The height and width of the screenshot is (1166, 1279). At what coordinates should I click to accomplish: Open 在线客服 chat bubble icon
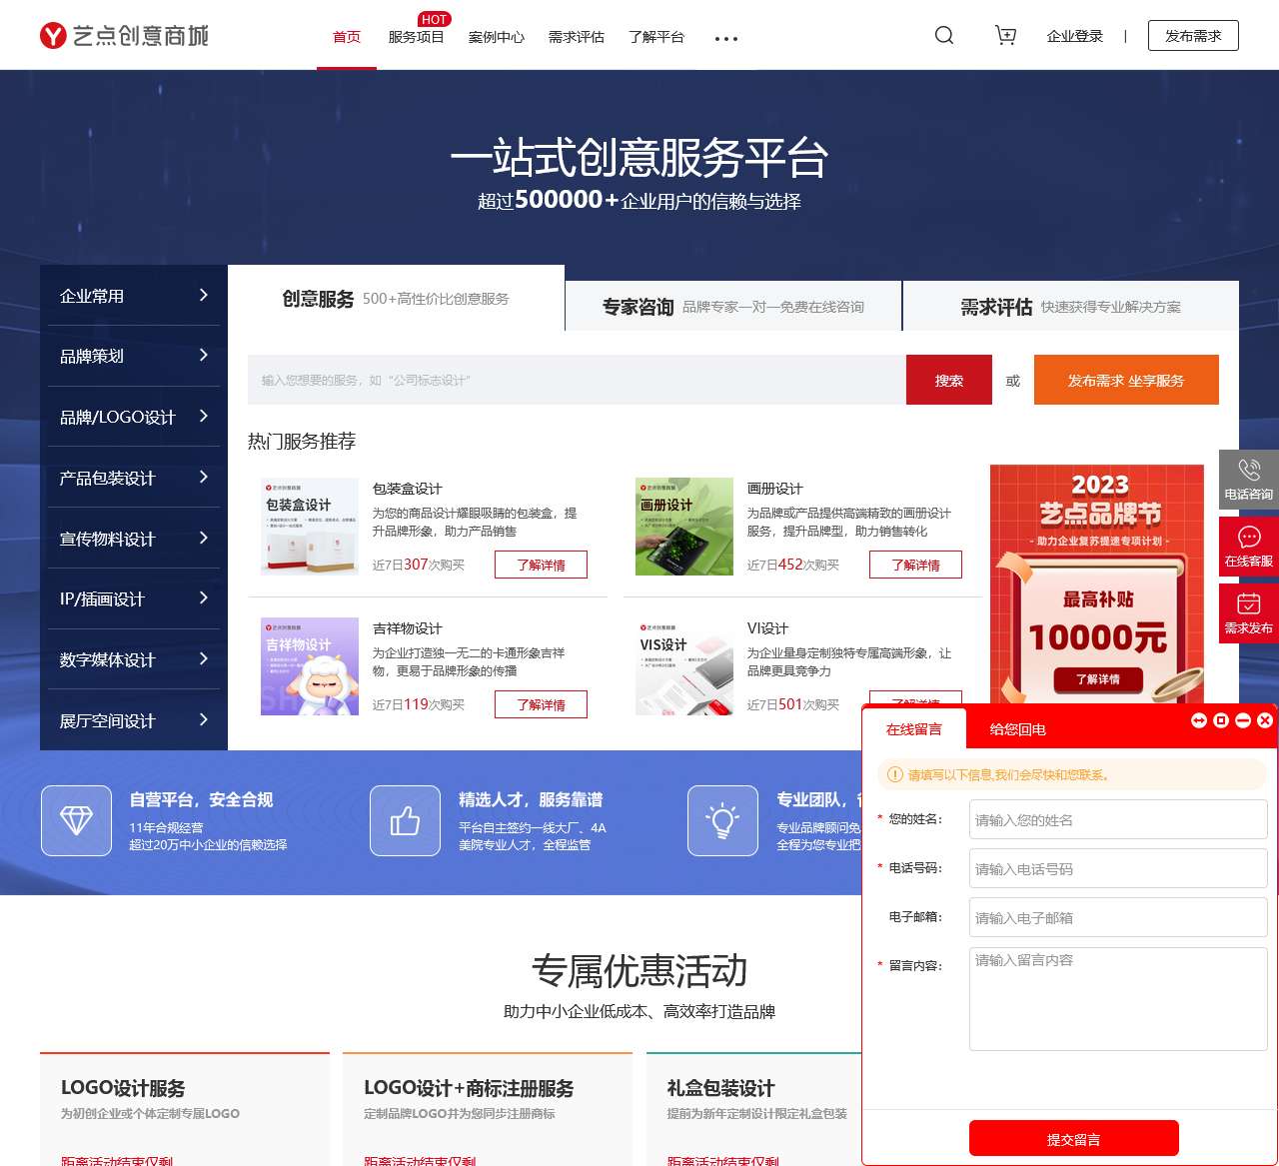coord(1249,537)
